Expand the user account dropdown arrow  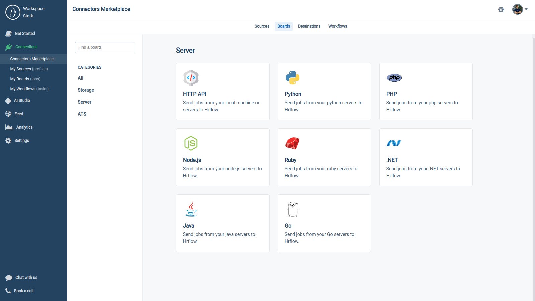(526, 9)
